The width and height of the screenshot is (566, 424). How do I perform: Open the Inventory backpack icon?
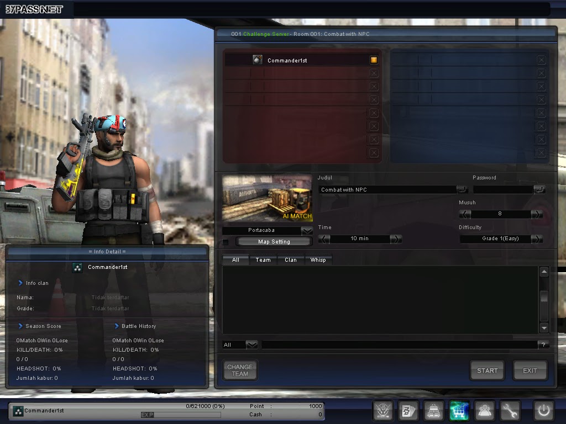pos(434,411)
